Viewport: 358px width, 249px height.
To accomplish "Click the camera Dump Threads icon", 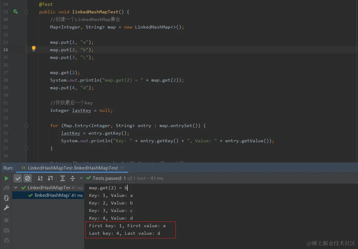I will point(6,230).
